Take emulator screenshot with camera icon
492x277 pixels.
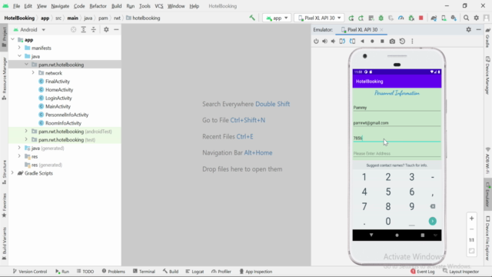point(392,41)
